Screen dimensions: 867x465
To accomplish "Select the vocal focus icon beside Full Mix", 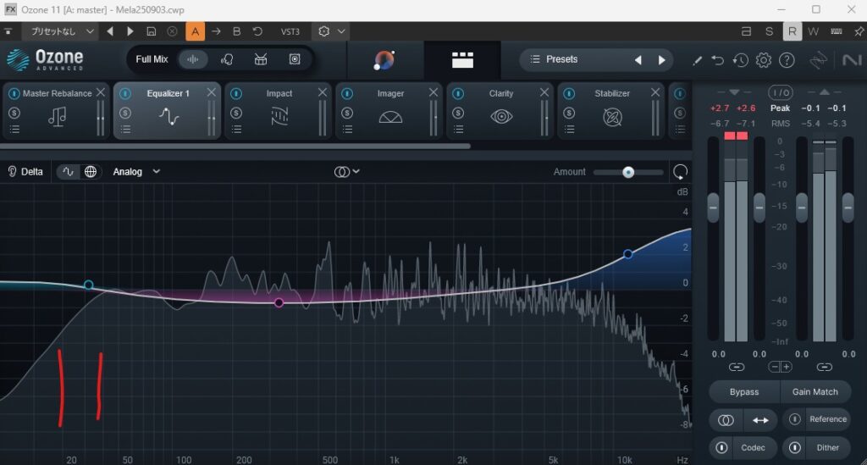I will (227, 60).
